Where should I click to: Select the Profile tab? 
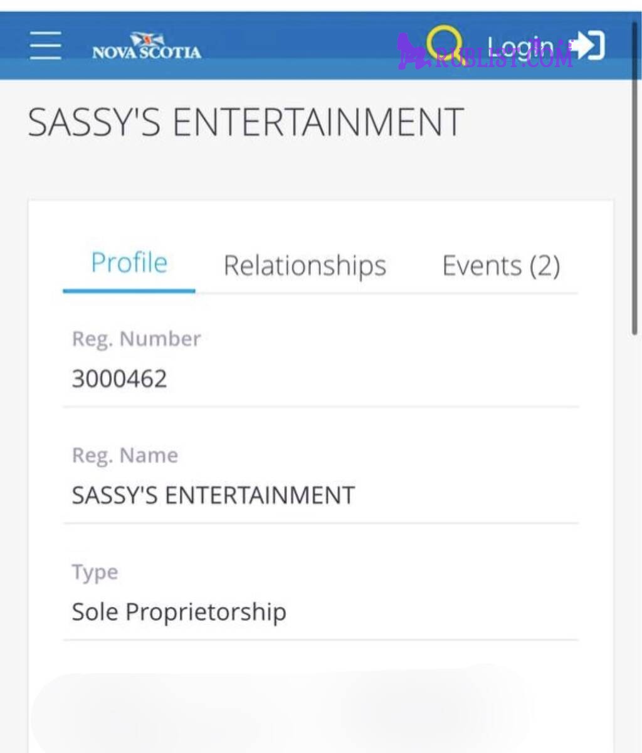(x=129, y=263)
